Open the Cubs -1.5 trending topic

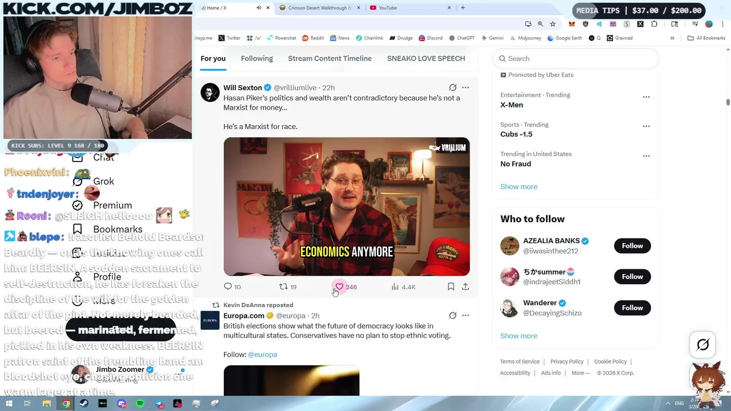[516, 134]
